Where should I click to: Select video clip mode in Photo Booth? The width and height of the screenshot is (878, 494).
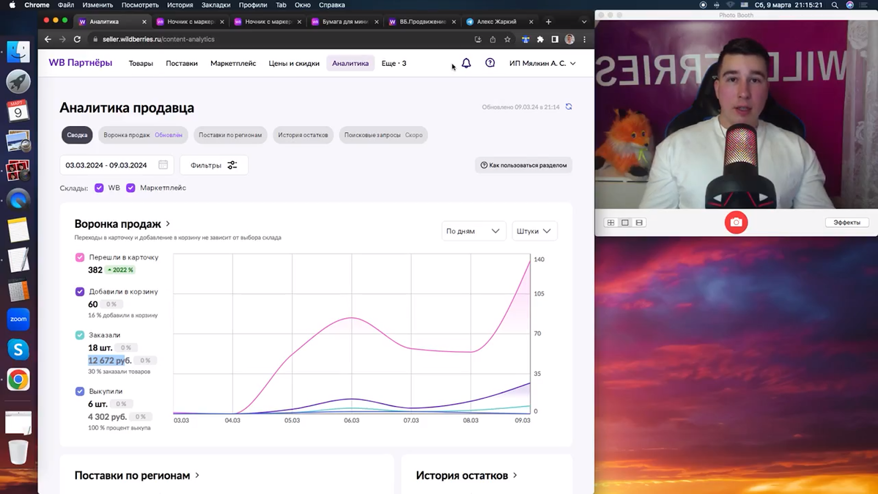639,222
